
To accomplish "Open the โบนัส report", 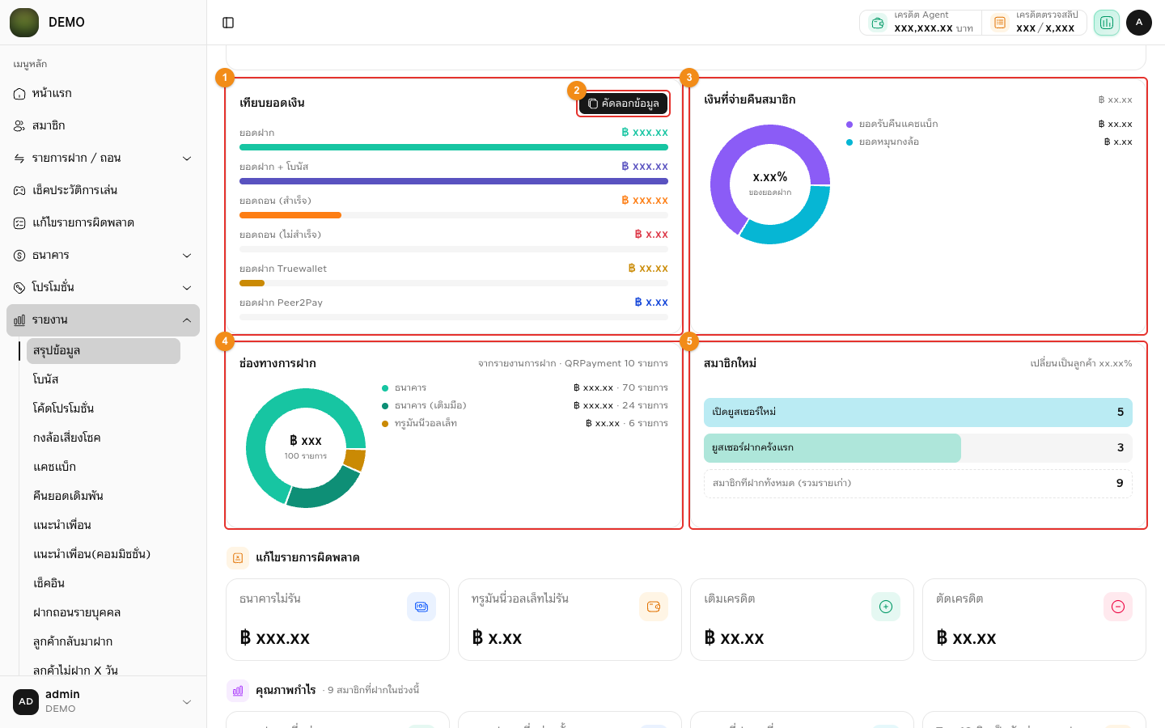I will 104,380.
